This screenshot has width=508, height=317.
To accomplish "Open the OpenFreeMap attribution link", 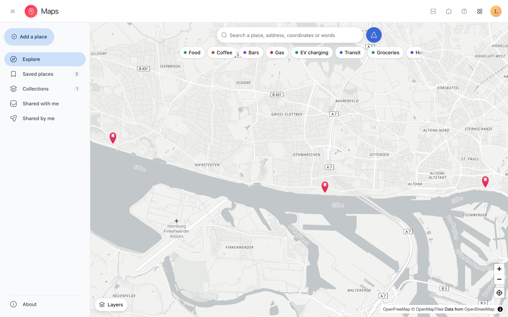I will click(396, 309).
